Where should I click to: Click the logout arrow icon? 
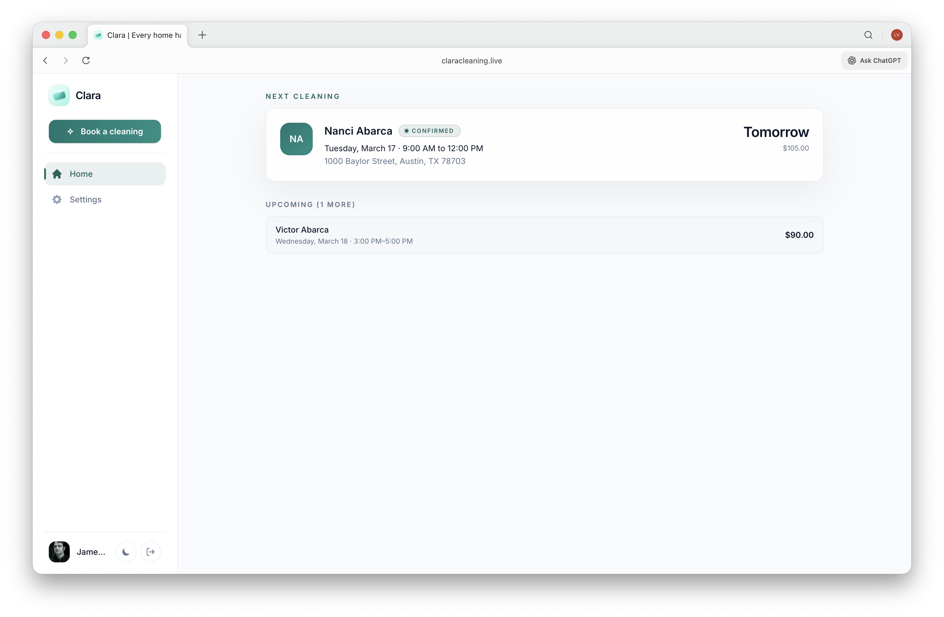pos(150,552)
